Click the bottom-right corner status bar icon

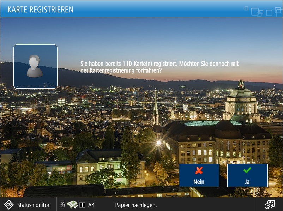pyautogui.click(x=270, y=205)
